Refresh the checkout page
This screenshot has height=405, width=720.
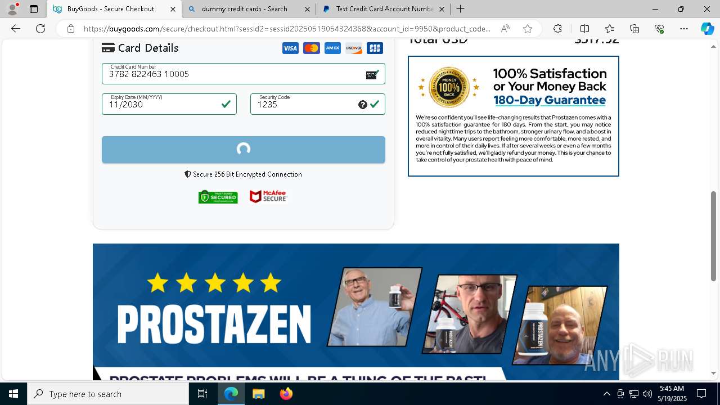(x=40, y=29)
